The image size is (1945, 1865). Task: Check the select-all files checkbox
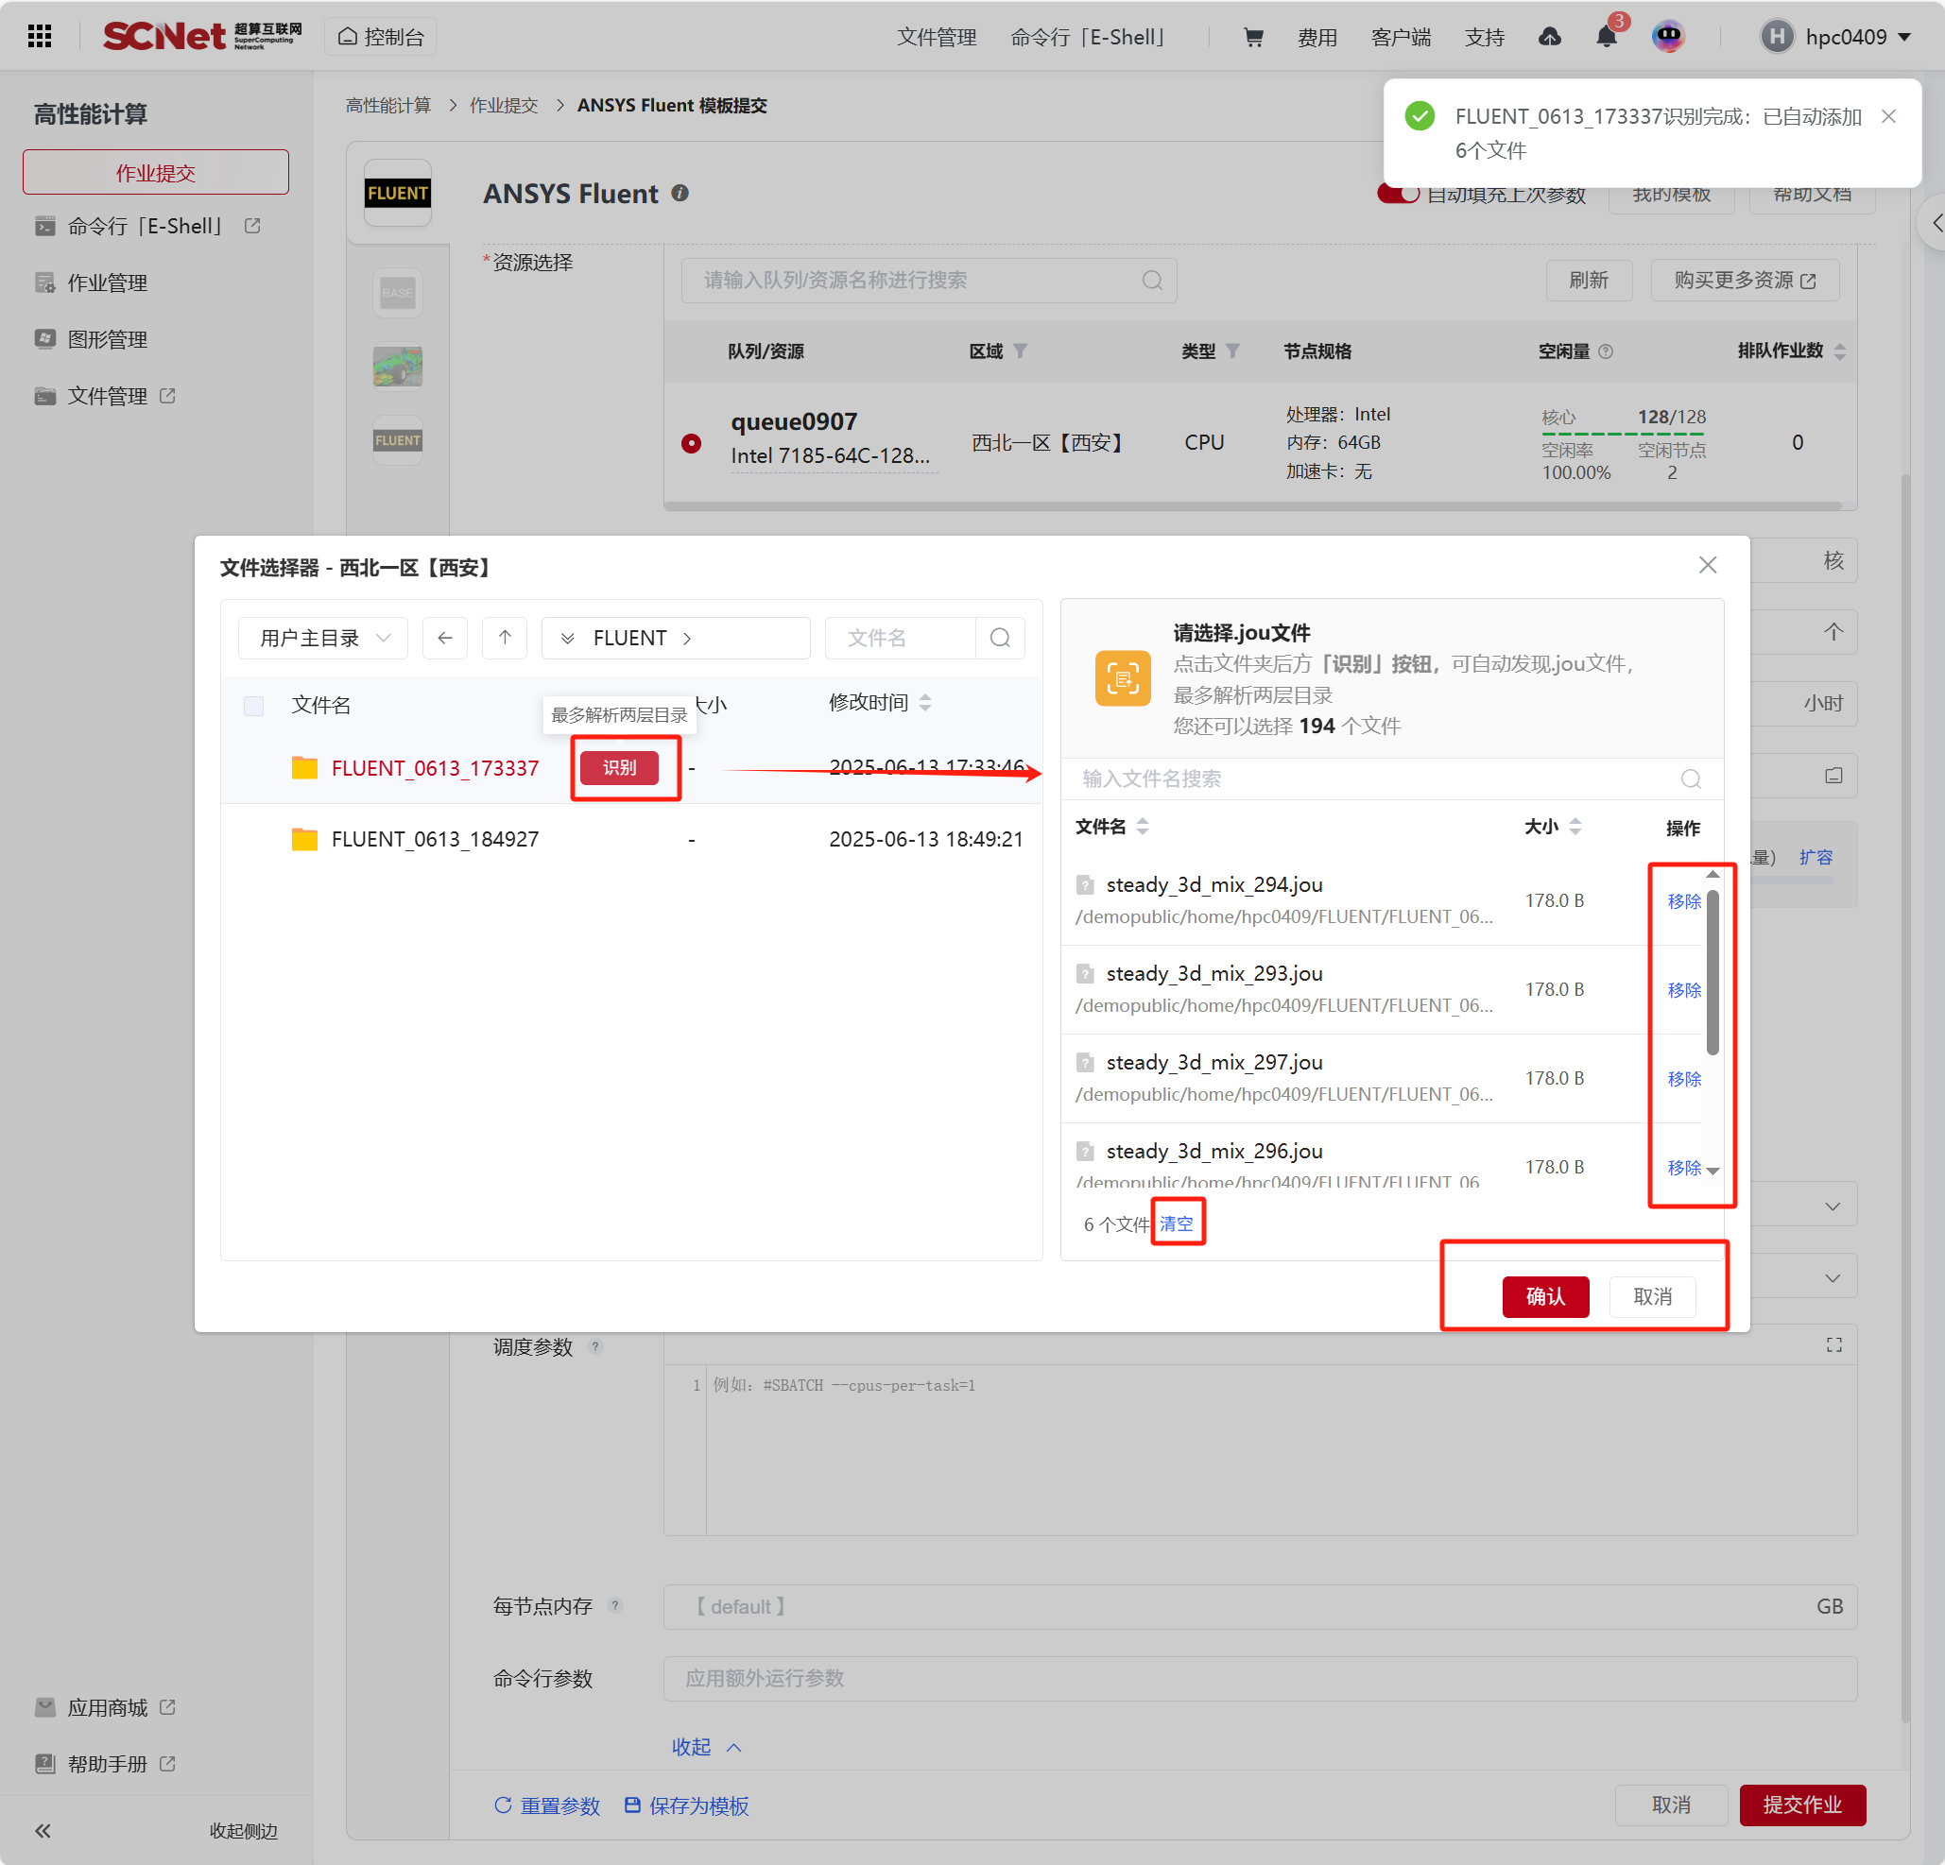point(254,706)
